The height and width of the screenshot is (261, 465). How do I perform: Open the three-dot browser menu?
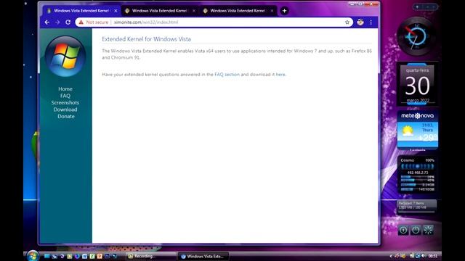371,22
